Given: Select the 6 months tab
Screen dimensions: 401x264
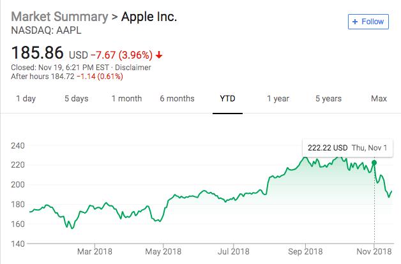Looking at the screenshot, I should (x=177, y=99).
